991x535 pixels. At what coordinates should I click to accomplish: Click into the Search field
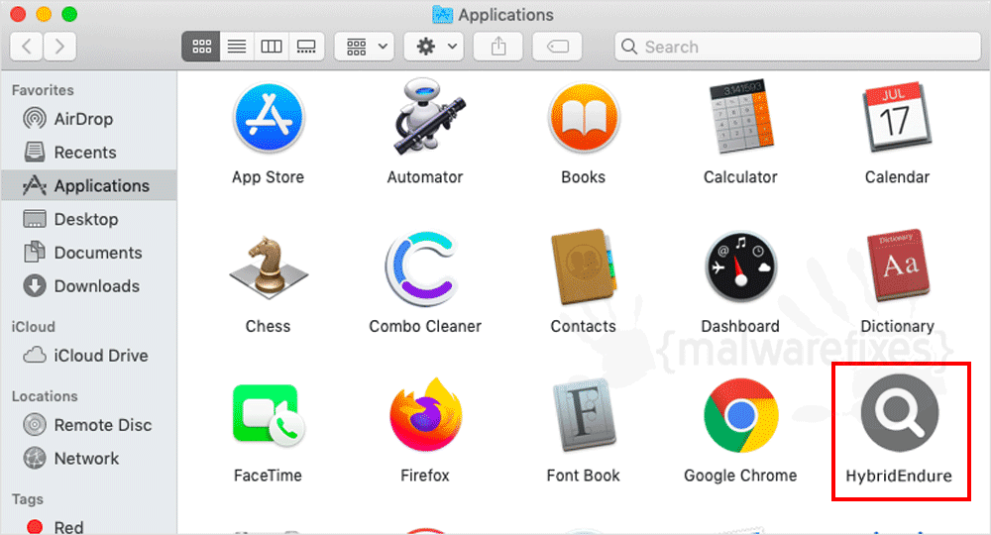(x=798, y=47)
